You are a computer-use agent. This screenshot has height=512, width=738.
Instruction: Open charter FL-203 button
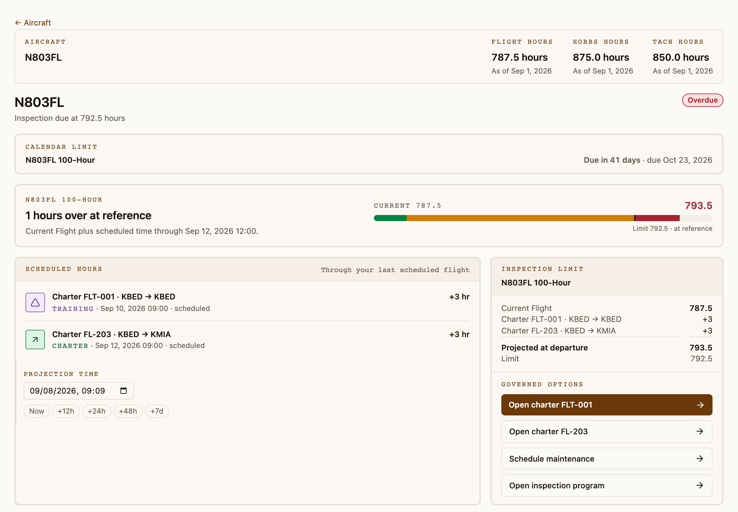pyautogui.click(x=607, y=432)
